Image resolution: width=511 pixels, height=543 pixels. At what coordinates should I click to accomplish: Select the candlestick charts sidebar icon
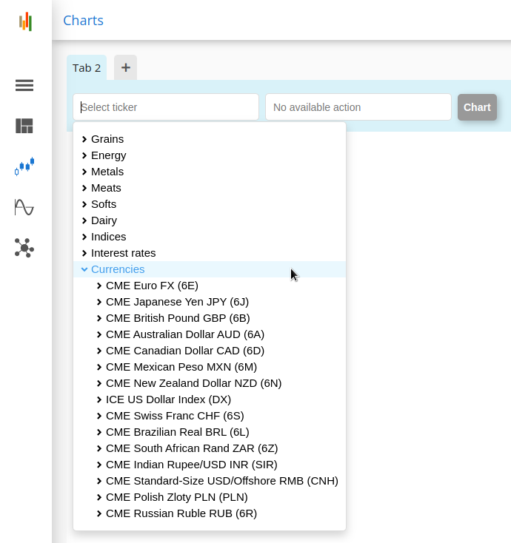point(24,166)
